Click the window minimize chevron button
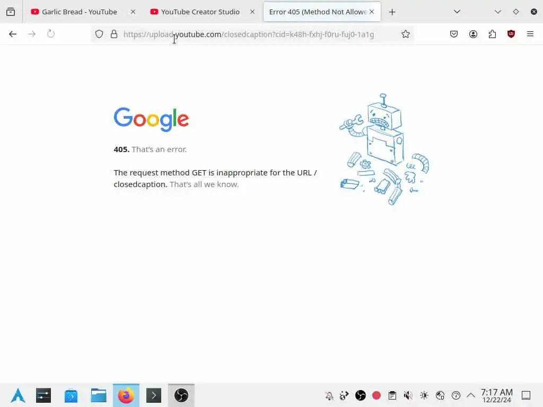The height and width of the screenshot is (407, 543). [497, 12]
